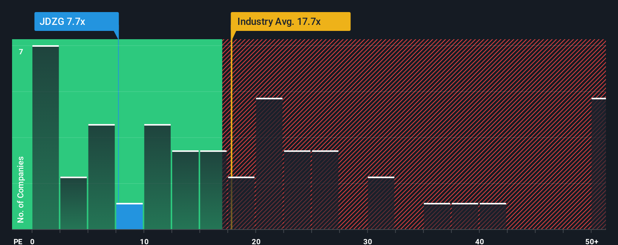The height and width of the screenshot is (245, 618).
Task: Click the Industry Avg. 17.7x yellow label
Action: pyautogui.click(x=291, y=21)
